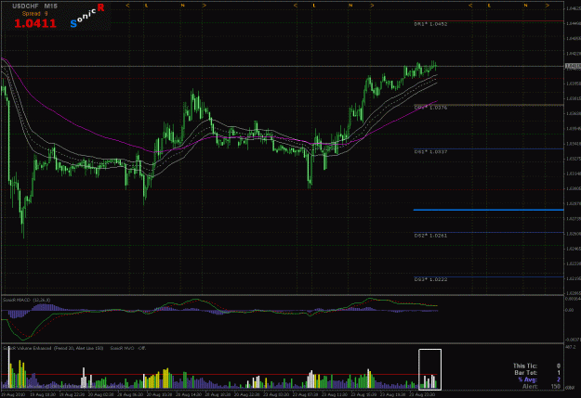Select the DR1 1.0452 resistance level label
The image size is (581, 398).
point(430,24)
